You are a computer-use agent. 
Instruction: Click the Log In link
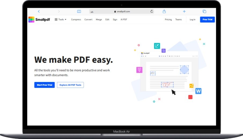(193, 20)
